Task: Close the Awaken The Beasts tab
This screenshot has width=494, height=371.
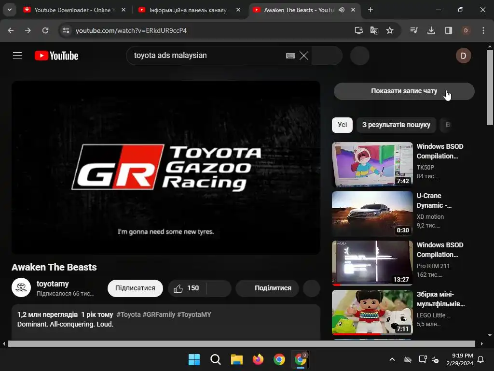Action: point(353,10)
